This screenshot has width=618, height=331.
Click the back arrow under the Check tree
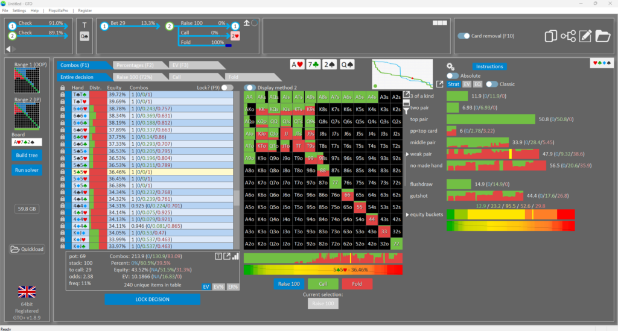coord(8,49)
